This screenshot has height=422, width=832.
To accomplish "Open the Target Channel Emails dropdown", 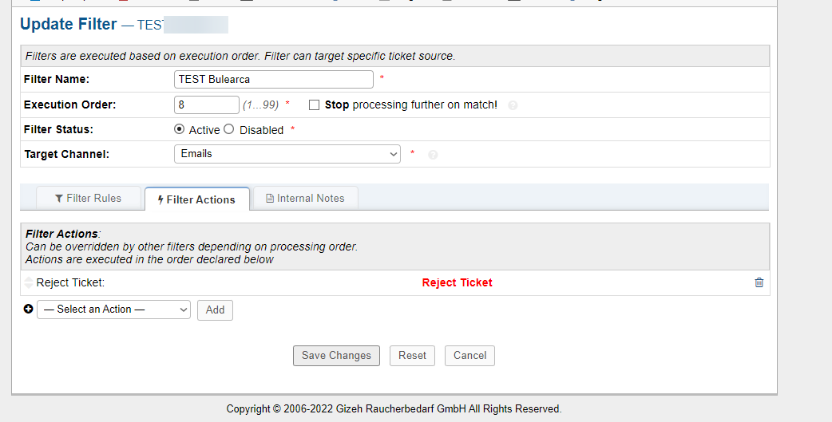I will (x=287, y=154).
